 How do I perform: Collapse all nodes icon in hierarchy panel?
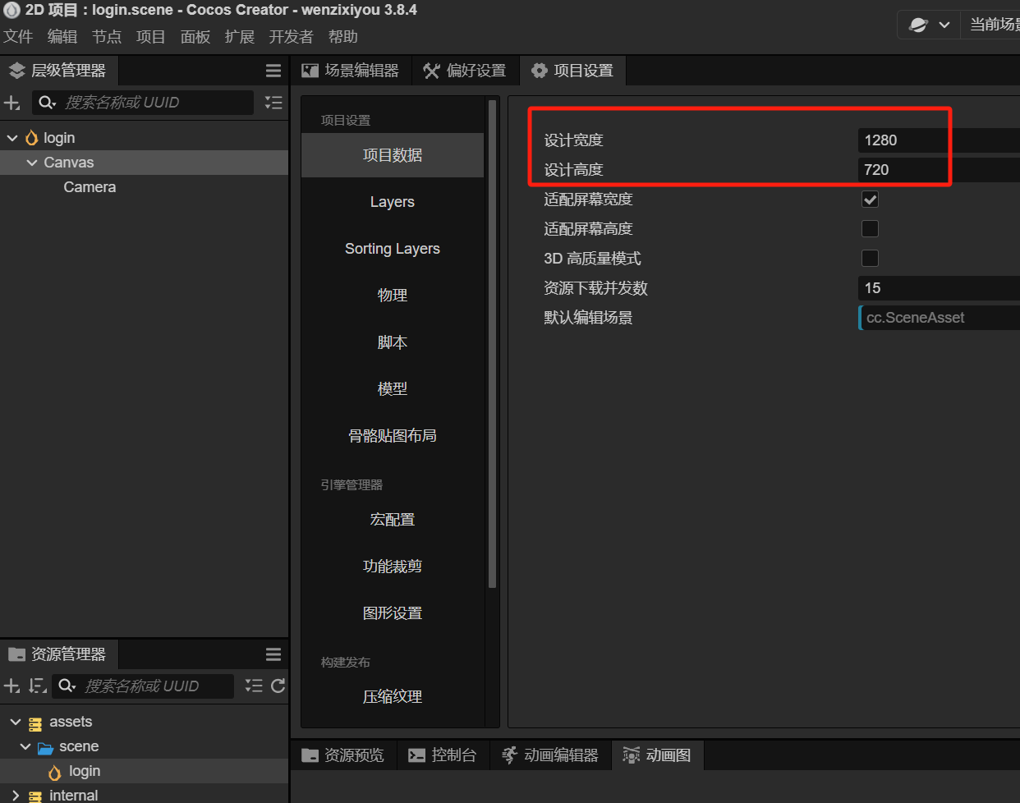pyautogui.click(x=273, y=103)
